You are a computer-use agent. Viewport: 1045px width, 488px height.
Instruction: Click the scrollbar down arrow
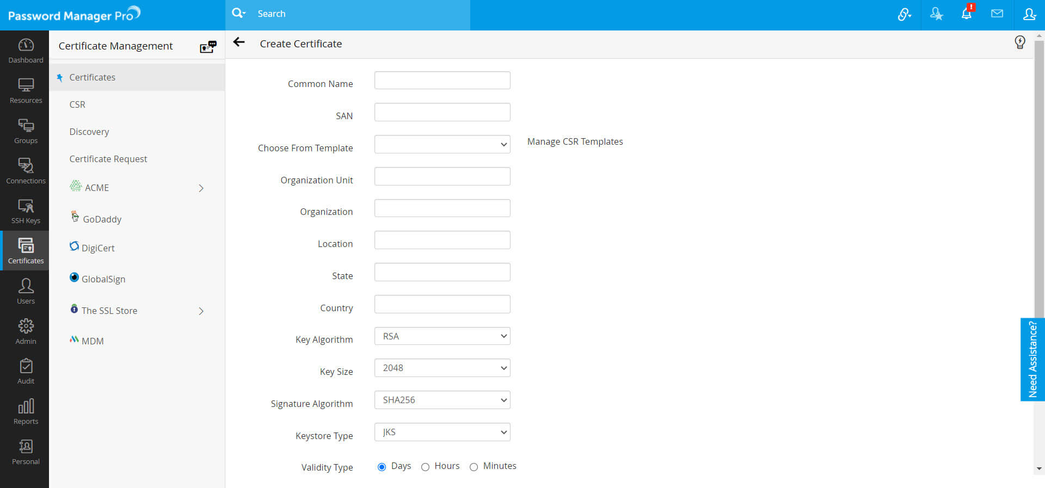point(1039,468)
